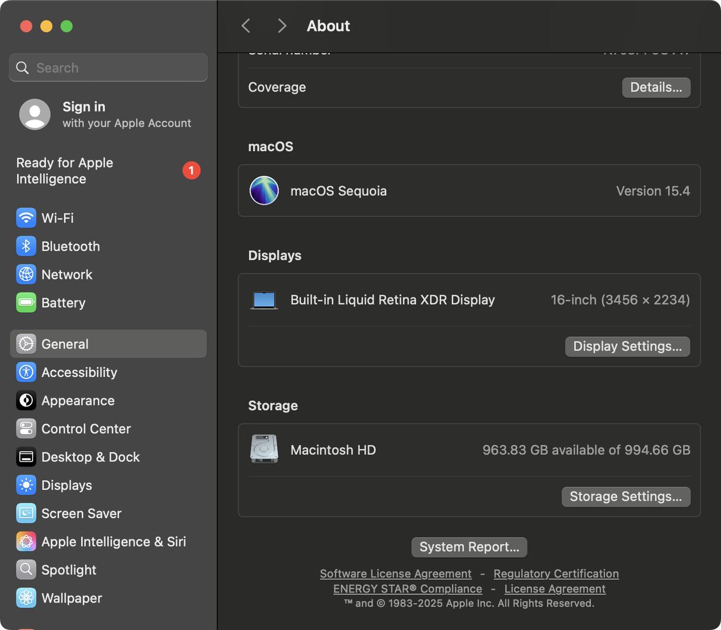Click the Displays section heading
The image size is (721, 630).
pos(275,256)
